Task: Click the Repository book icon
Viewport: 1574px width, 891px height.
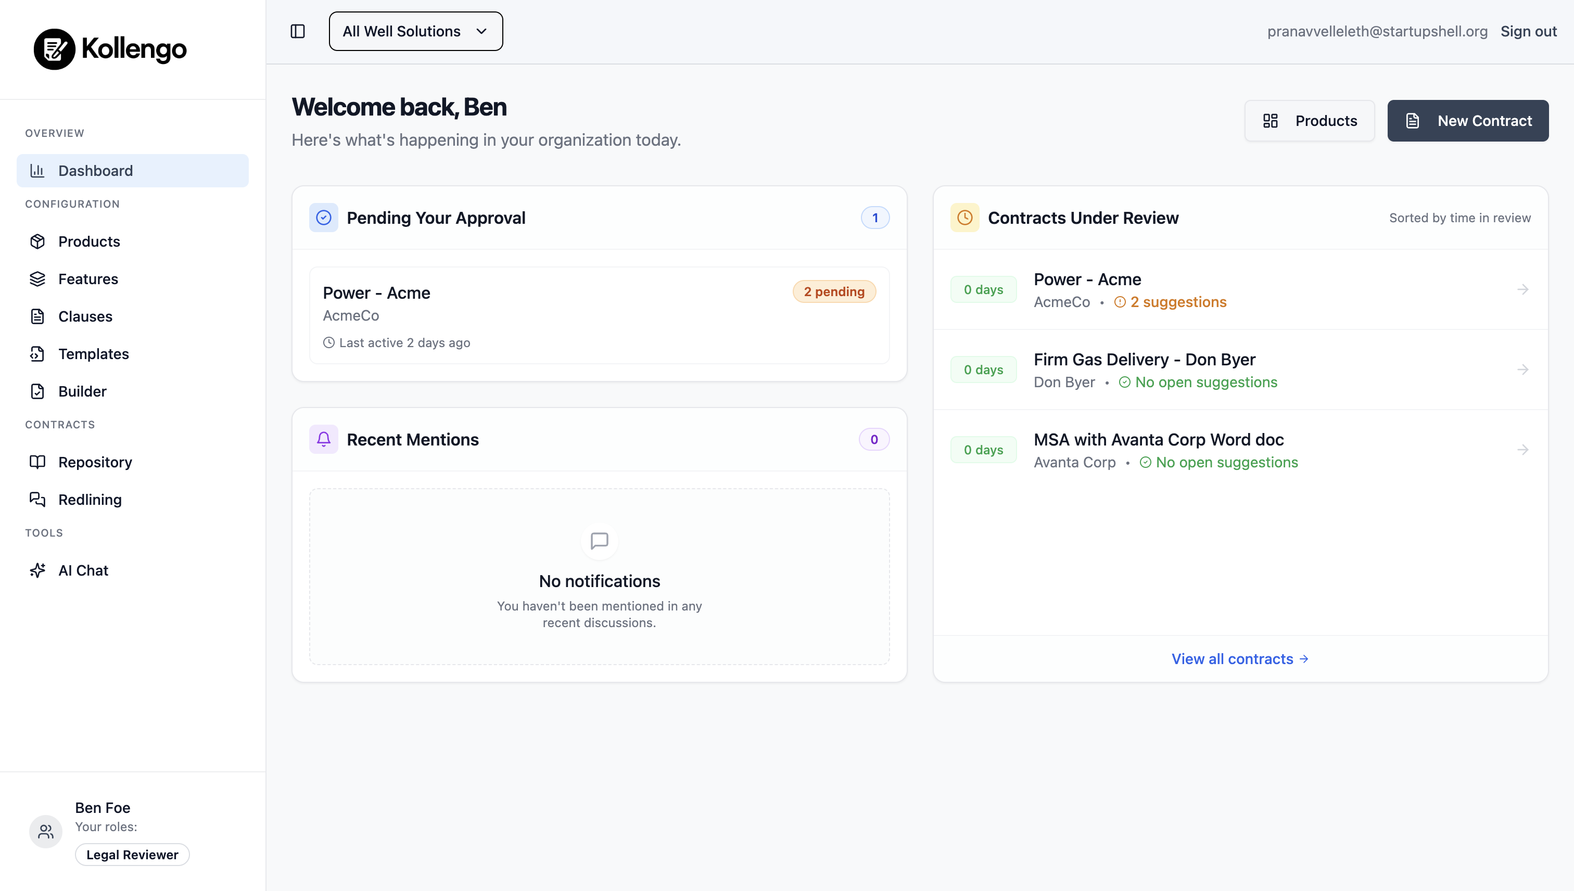Action: pyautogui.click(x=38, y=462)
